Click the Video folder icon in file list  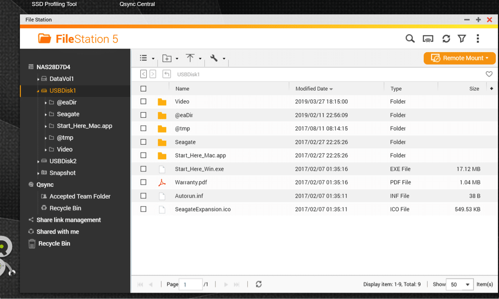[x=162, y=102]
